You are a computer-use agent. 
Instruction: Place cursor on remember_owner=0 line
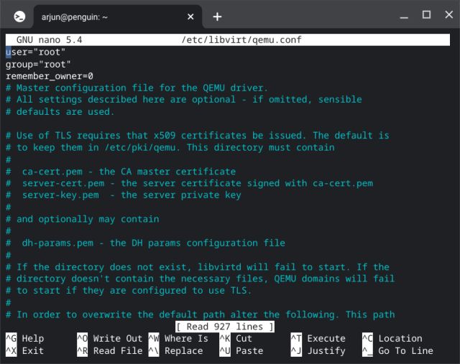tap(49, 76)
